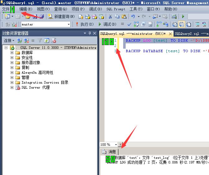
Task: Open the Window (窗口) menu
Action: tap(153, 9)
